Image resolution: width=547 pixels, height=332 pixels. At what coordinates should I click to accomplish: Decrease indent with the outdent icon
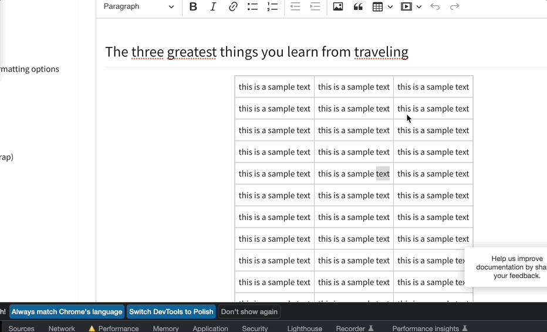295,6
